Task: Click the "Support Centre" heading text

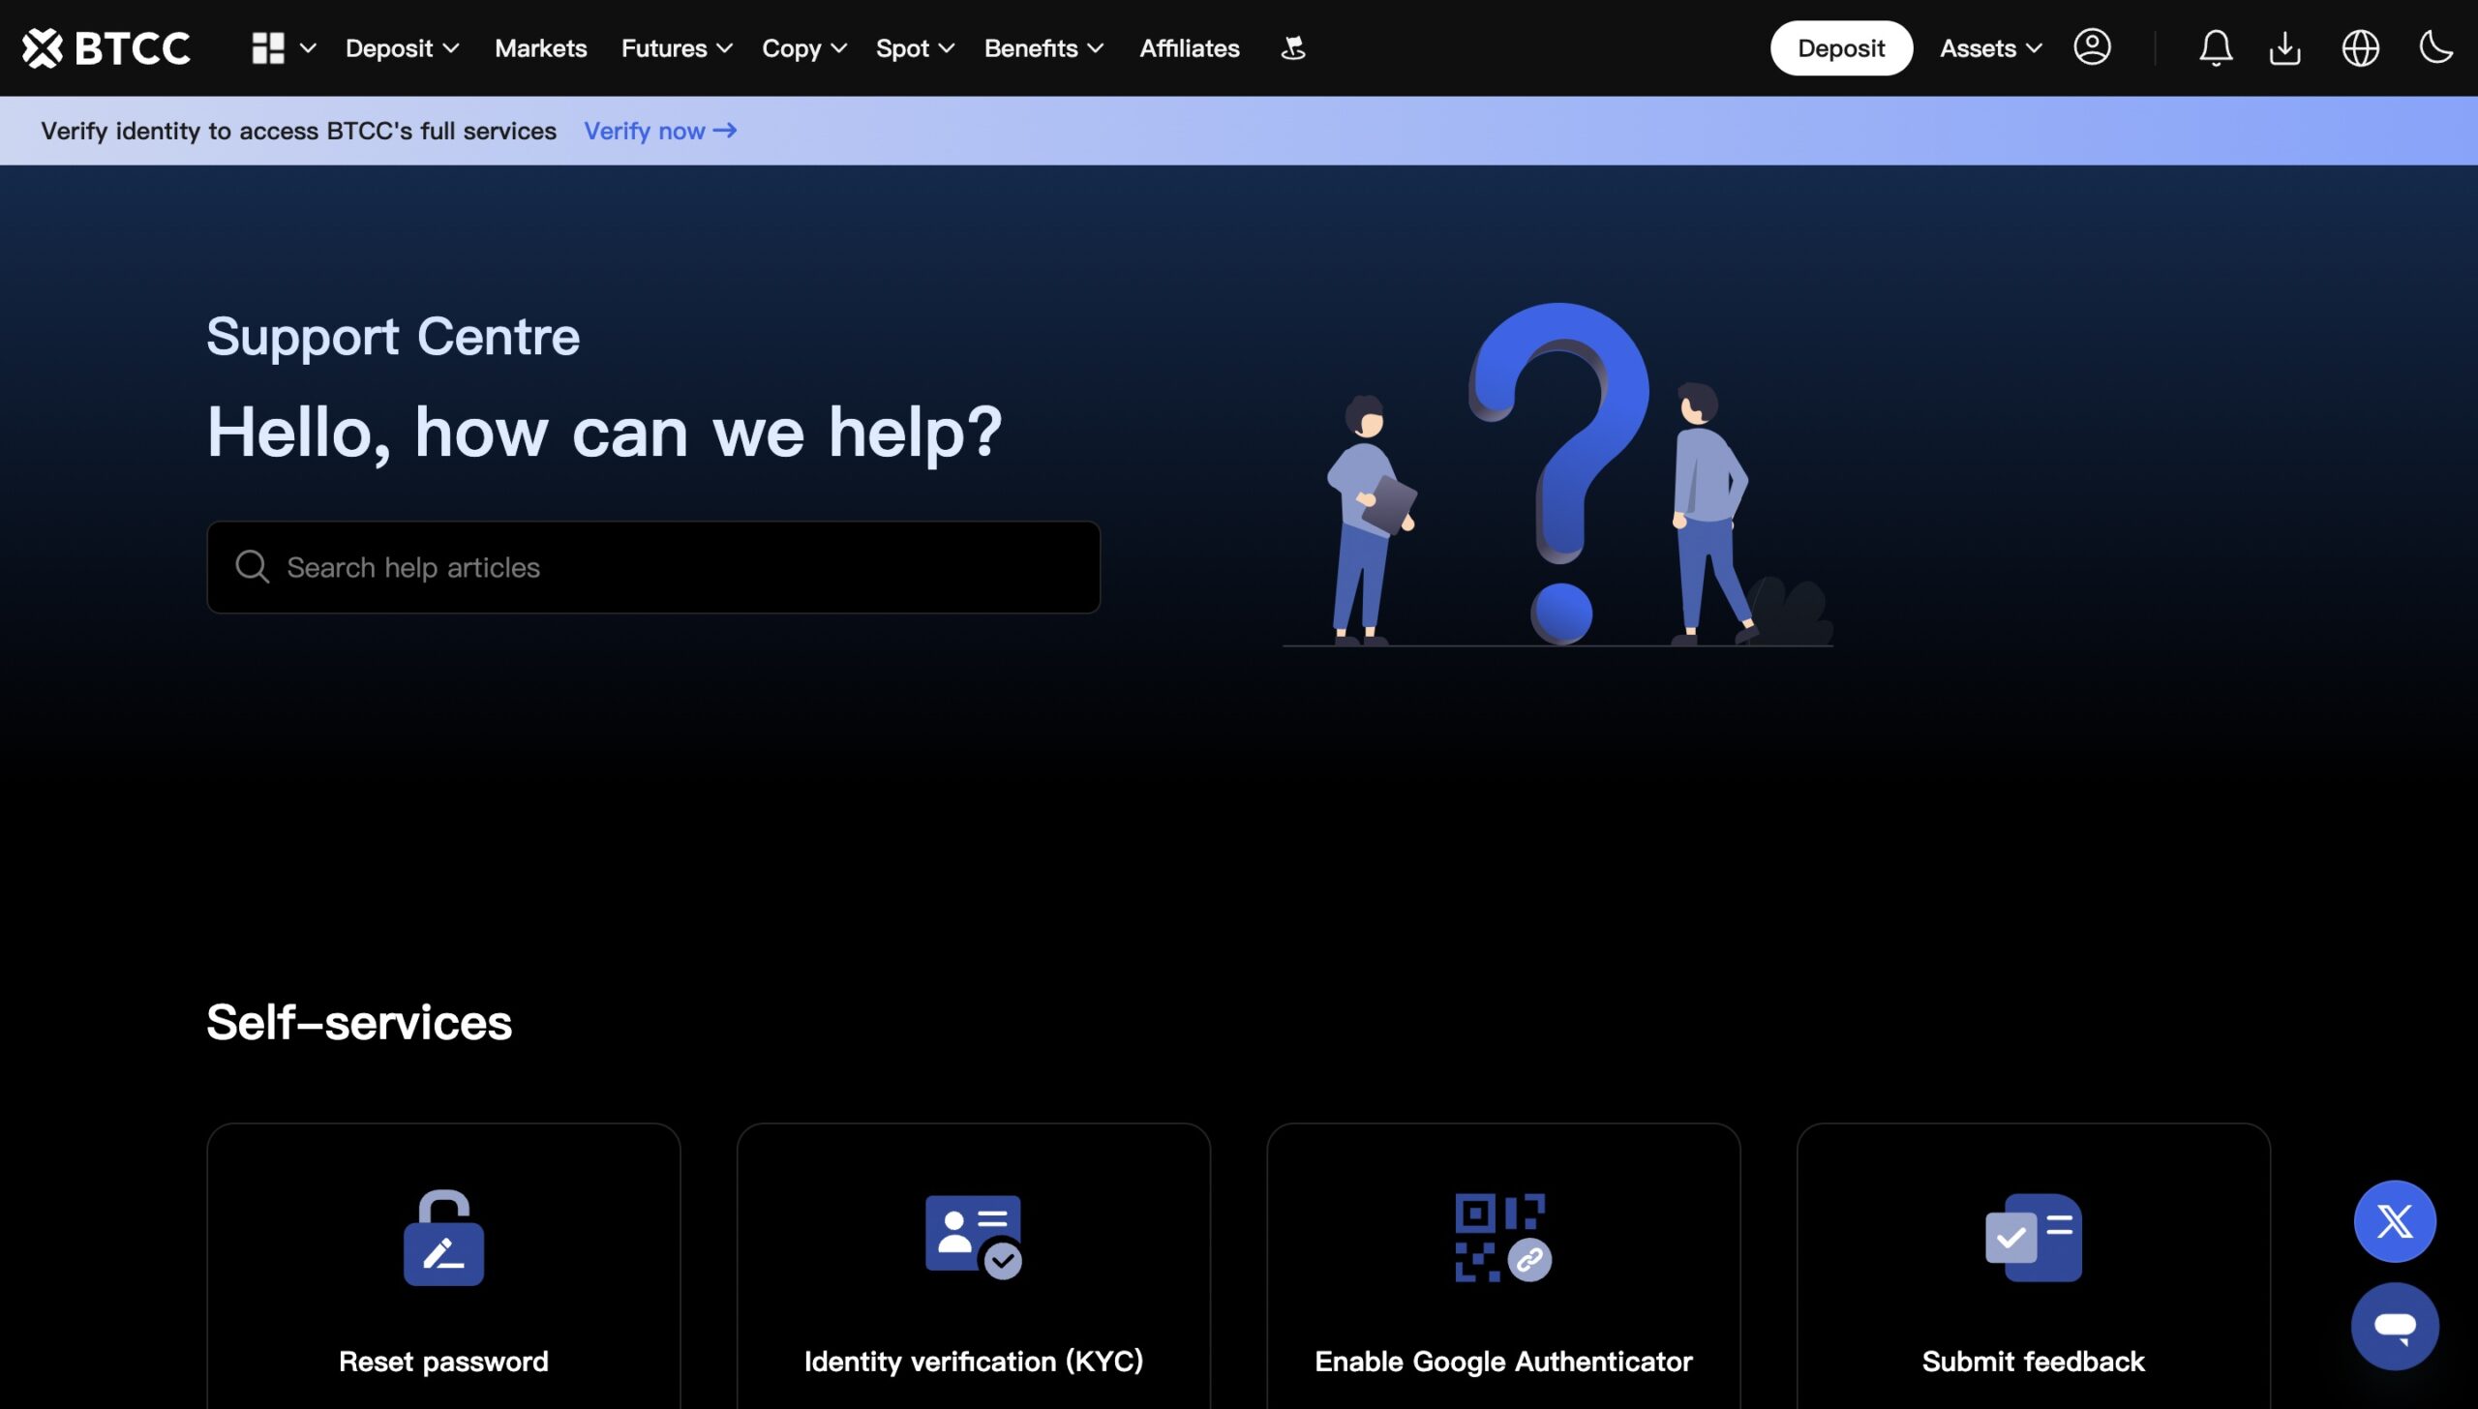Action: click(x=393, y=337)
